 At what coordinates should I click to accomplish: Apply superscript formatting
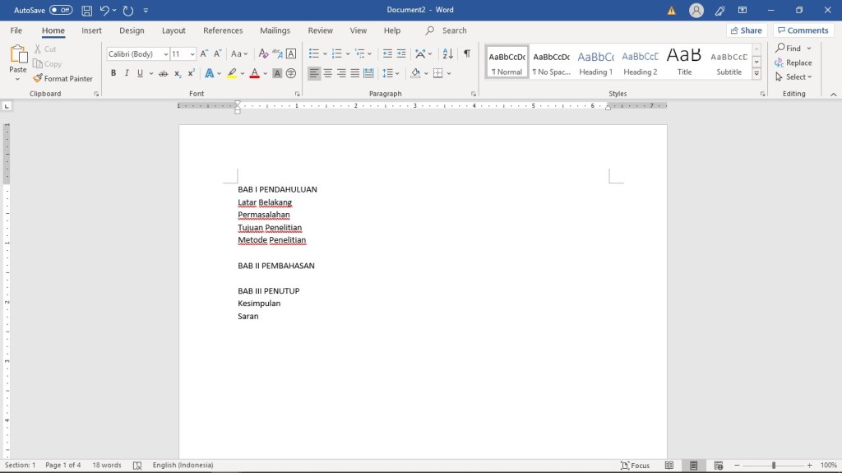tap(192, 73)
